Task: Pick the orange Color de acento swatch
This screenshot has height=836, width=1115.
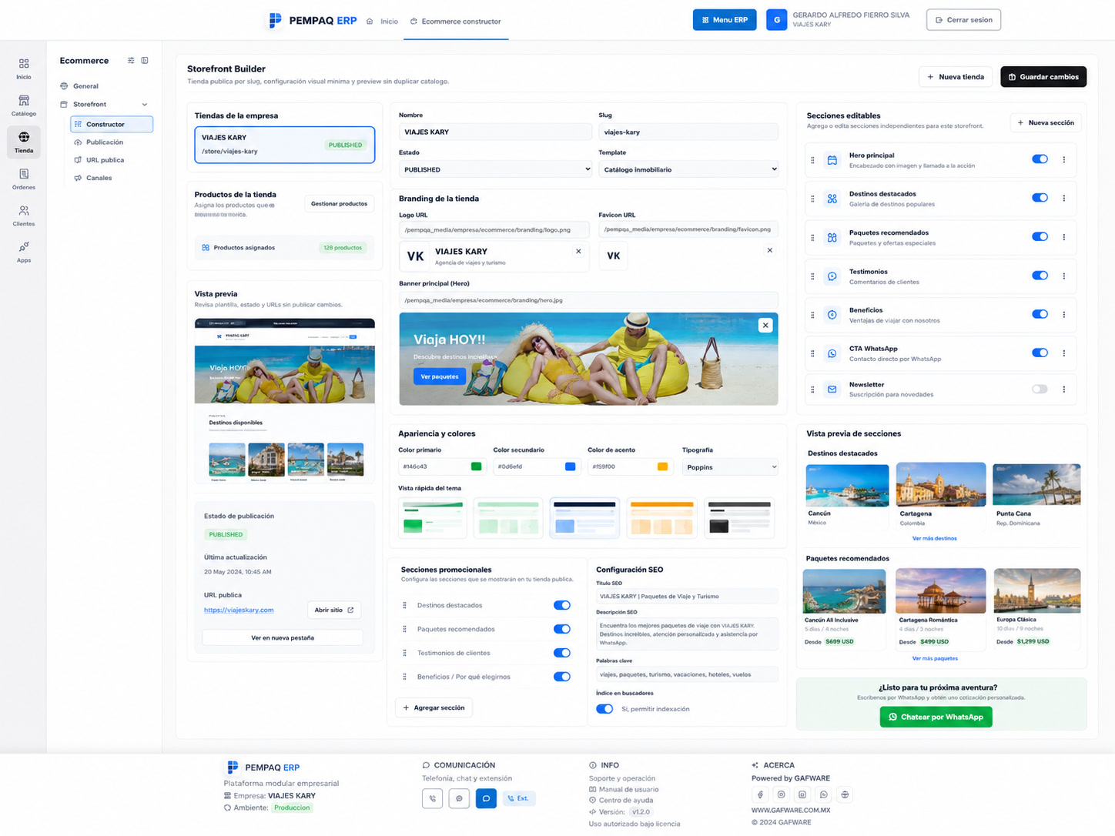Action: pos(662,466)
